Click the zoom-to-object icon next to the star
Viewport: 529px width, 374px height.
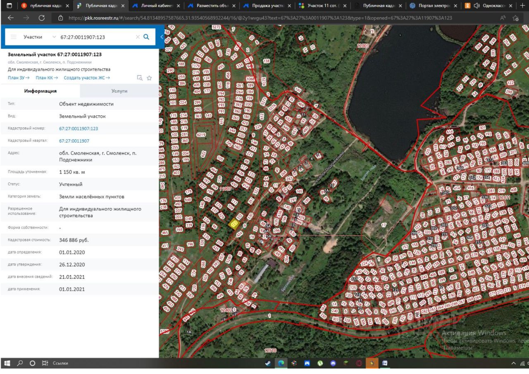tap(140, 78)
